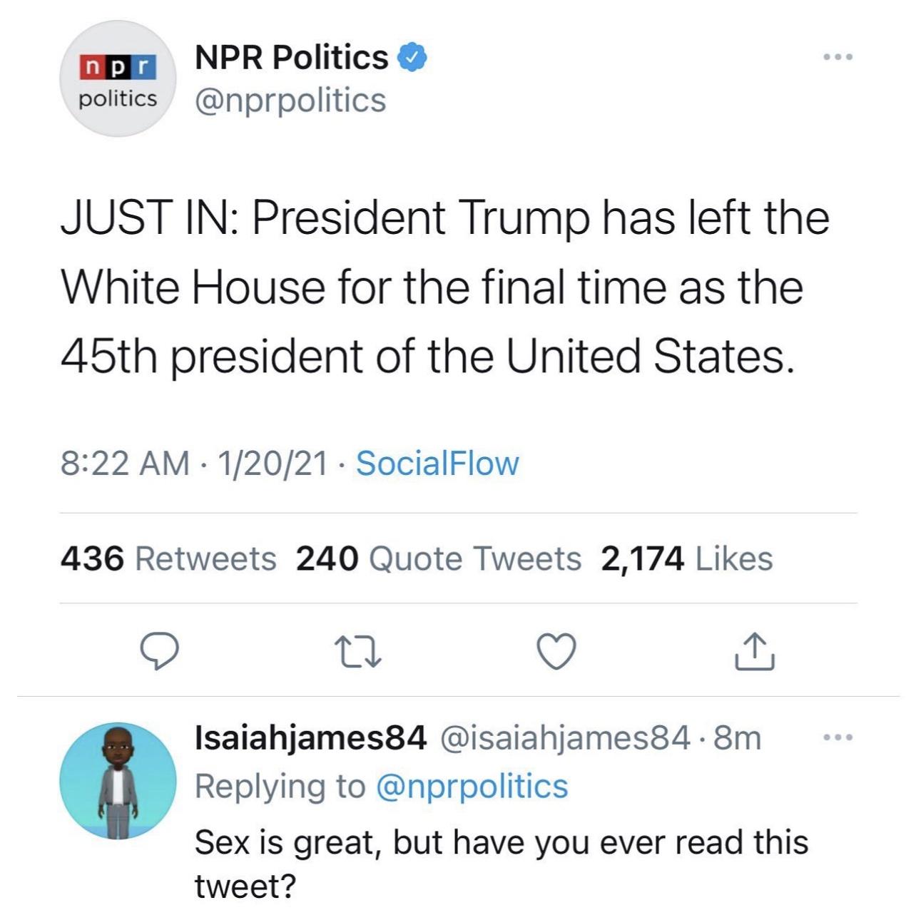
Task: Click the Replying to @nprpolitics link
Action: 382,788
